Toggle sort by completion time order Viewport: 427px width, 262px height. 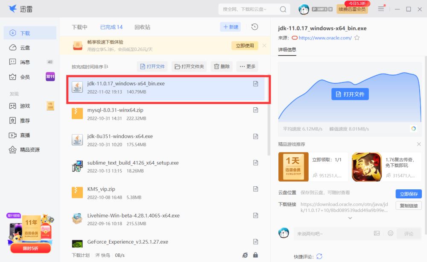(x=90, y=67)
